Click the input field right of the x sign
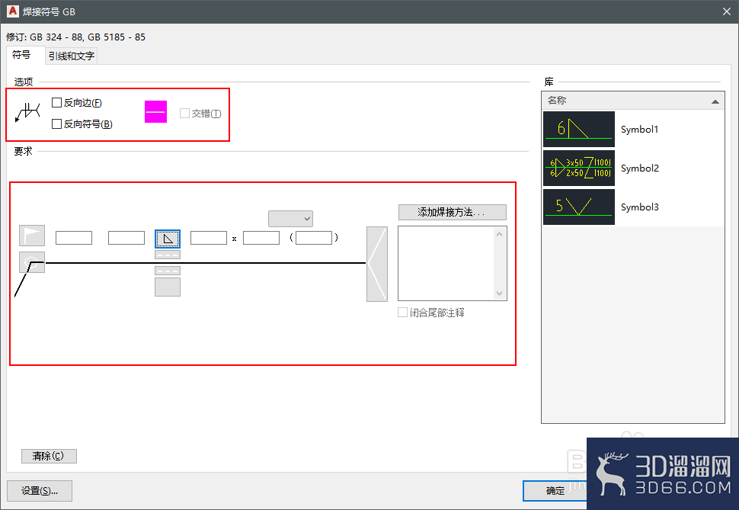Image resolution: width=739 pixels, height=510 pixels. click(x=261, y=238)
